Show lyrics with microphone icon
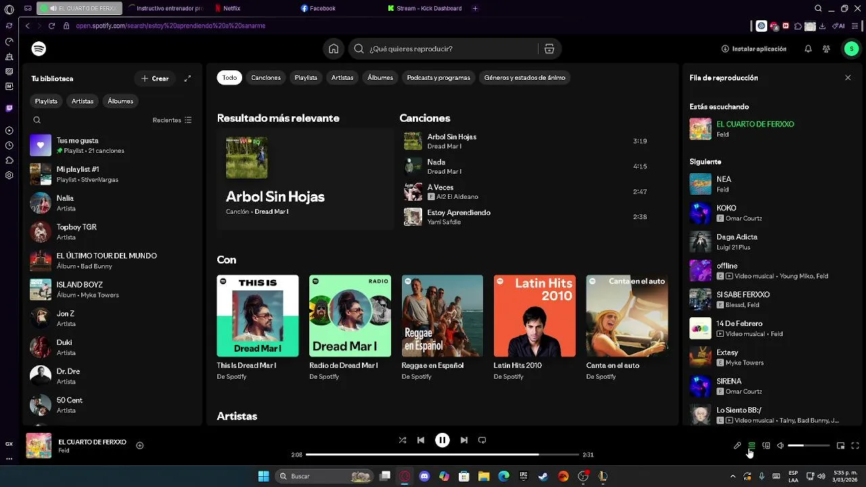This screenshot has height=487, width=866. 737,446
